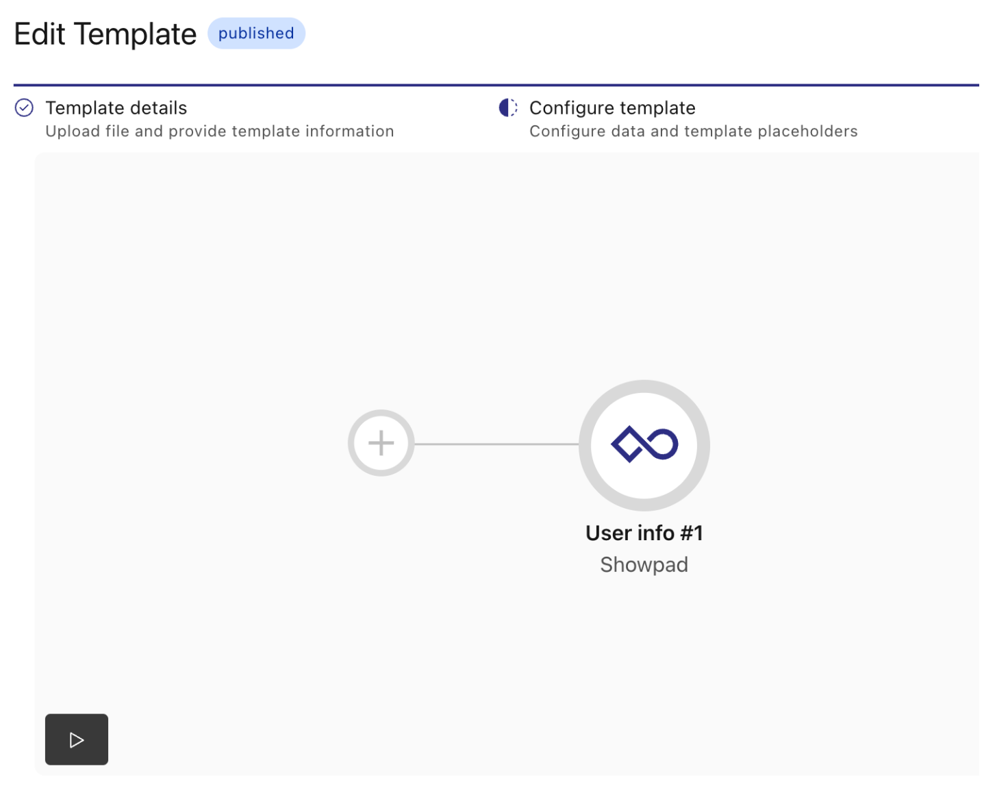Click the Configure template half-circle progress icon
1008x797 pixels.
click(x=508, y=108)
